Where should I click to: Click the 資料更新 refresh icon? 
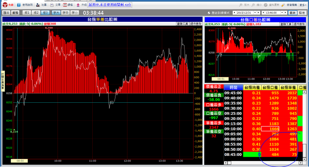click(266, 5)
